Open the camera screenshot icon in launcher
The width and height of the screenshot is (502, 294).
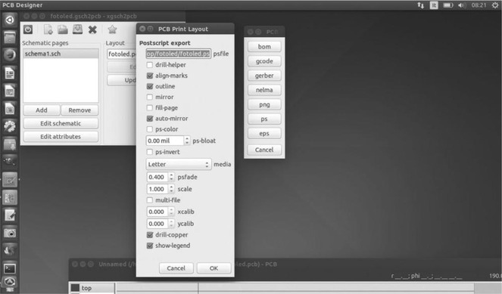10,233
